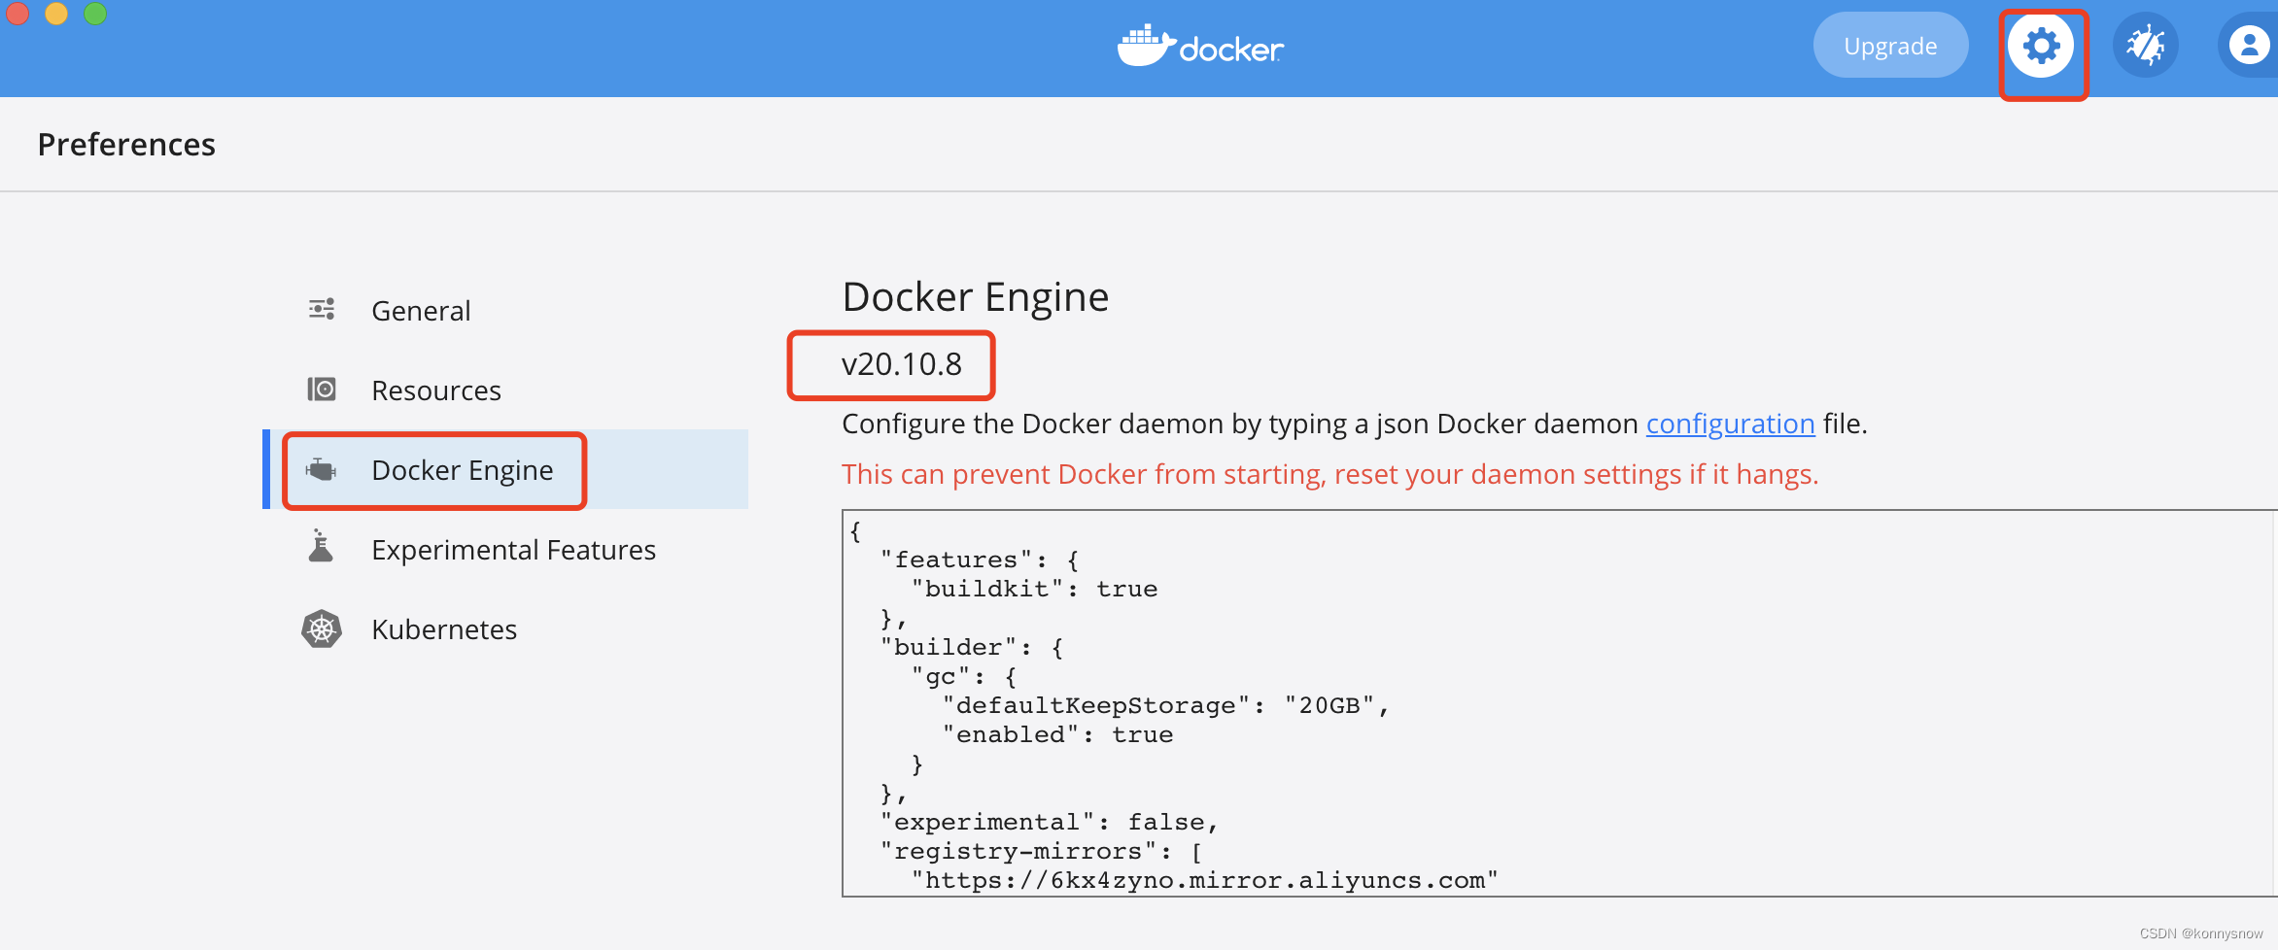This screenshot has width=2278, height=950.
Task: Click the Experimental Features flask icon
Action: (321, 547)
